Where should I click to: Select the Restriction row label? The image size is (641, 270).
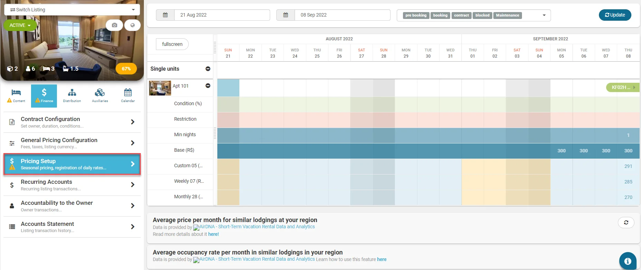pyautogui.click(x=185, y=119)
